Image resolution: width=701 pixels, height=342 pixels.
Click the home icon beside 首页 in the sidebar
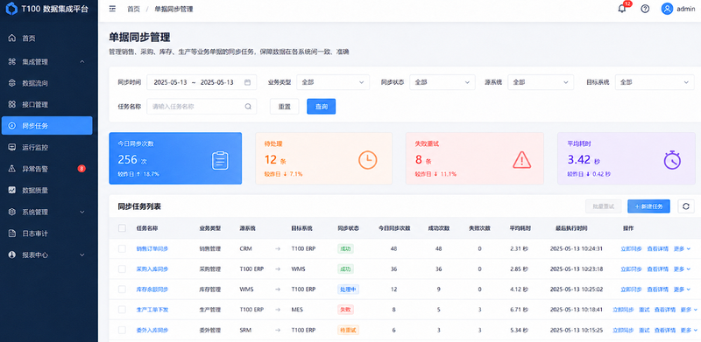tap(12, 38)
